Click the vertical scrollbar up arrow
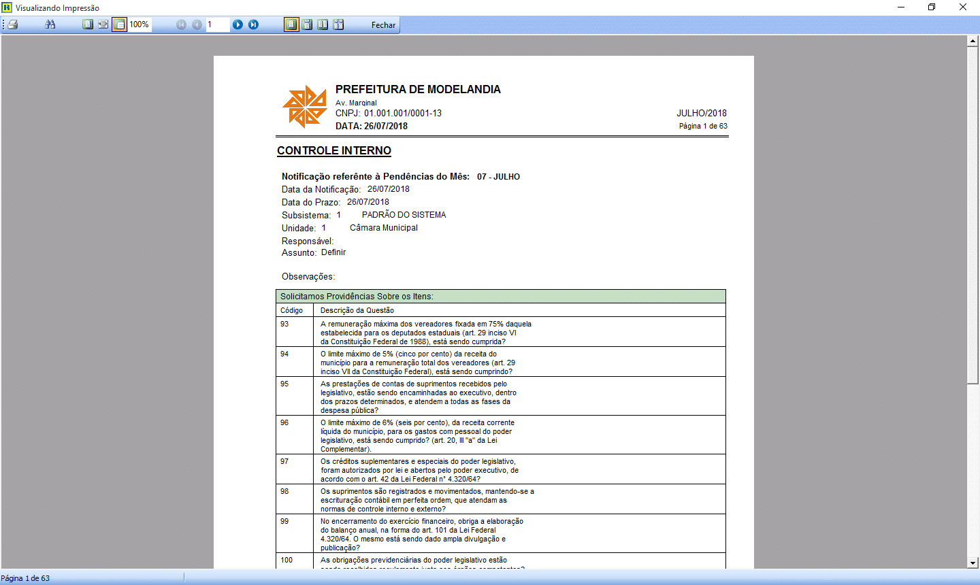This screenshot has width=980, height=585. point(973,41)
